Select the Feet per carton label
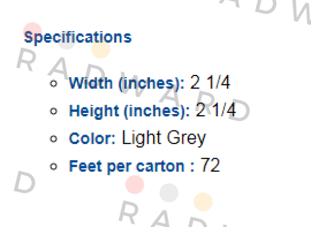Screen dimensions: 311x227 pyautogui.click(x=132, y=166)
